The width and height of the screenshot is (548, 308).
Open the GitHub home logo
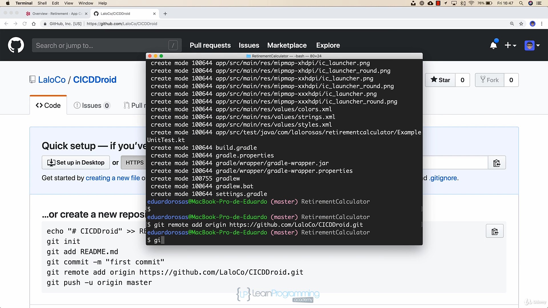16,45
